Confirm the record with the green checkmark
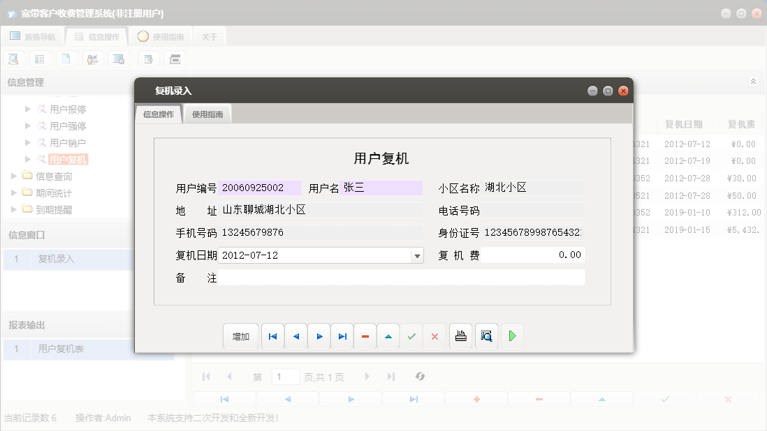767x431 pixels. (x=411, y=335)
